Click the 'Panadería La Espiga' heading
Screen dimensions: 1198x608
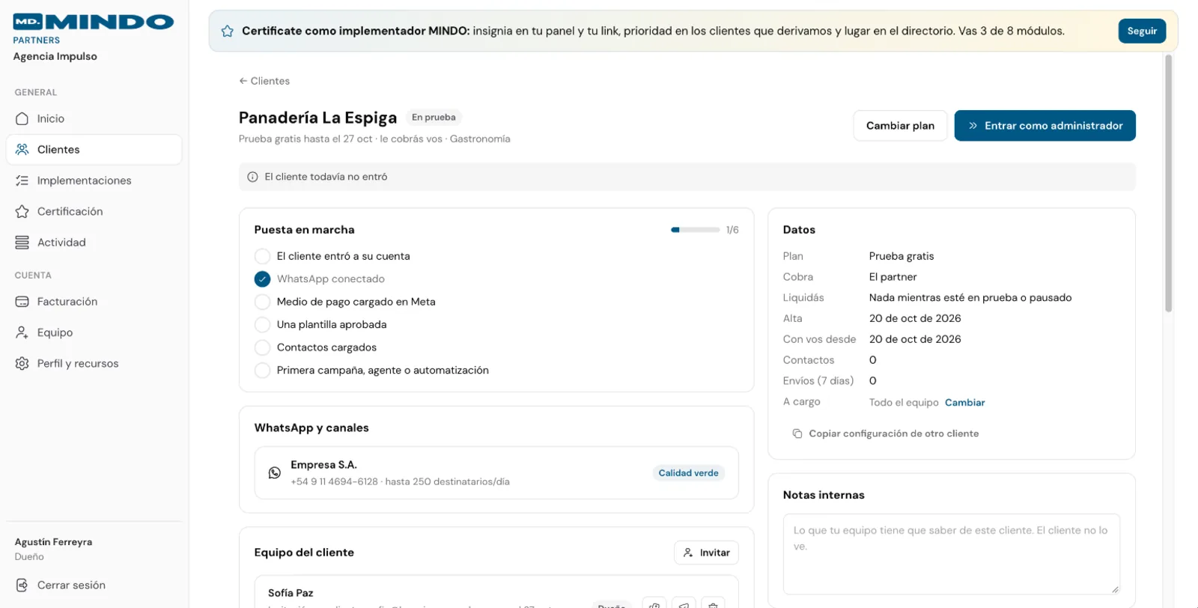click(x=317, y=118)
